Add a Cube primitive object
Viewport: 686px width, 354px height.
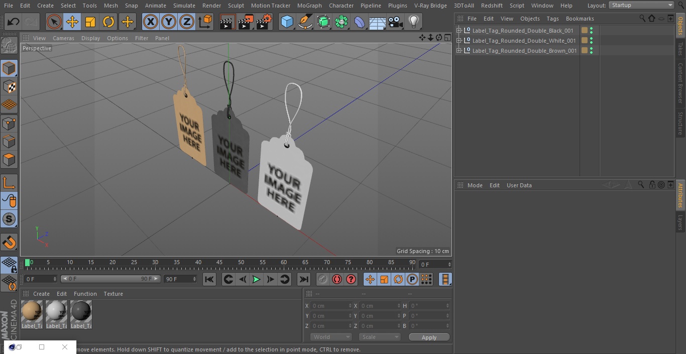coord(287,22)
